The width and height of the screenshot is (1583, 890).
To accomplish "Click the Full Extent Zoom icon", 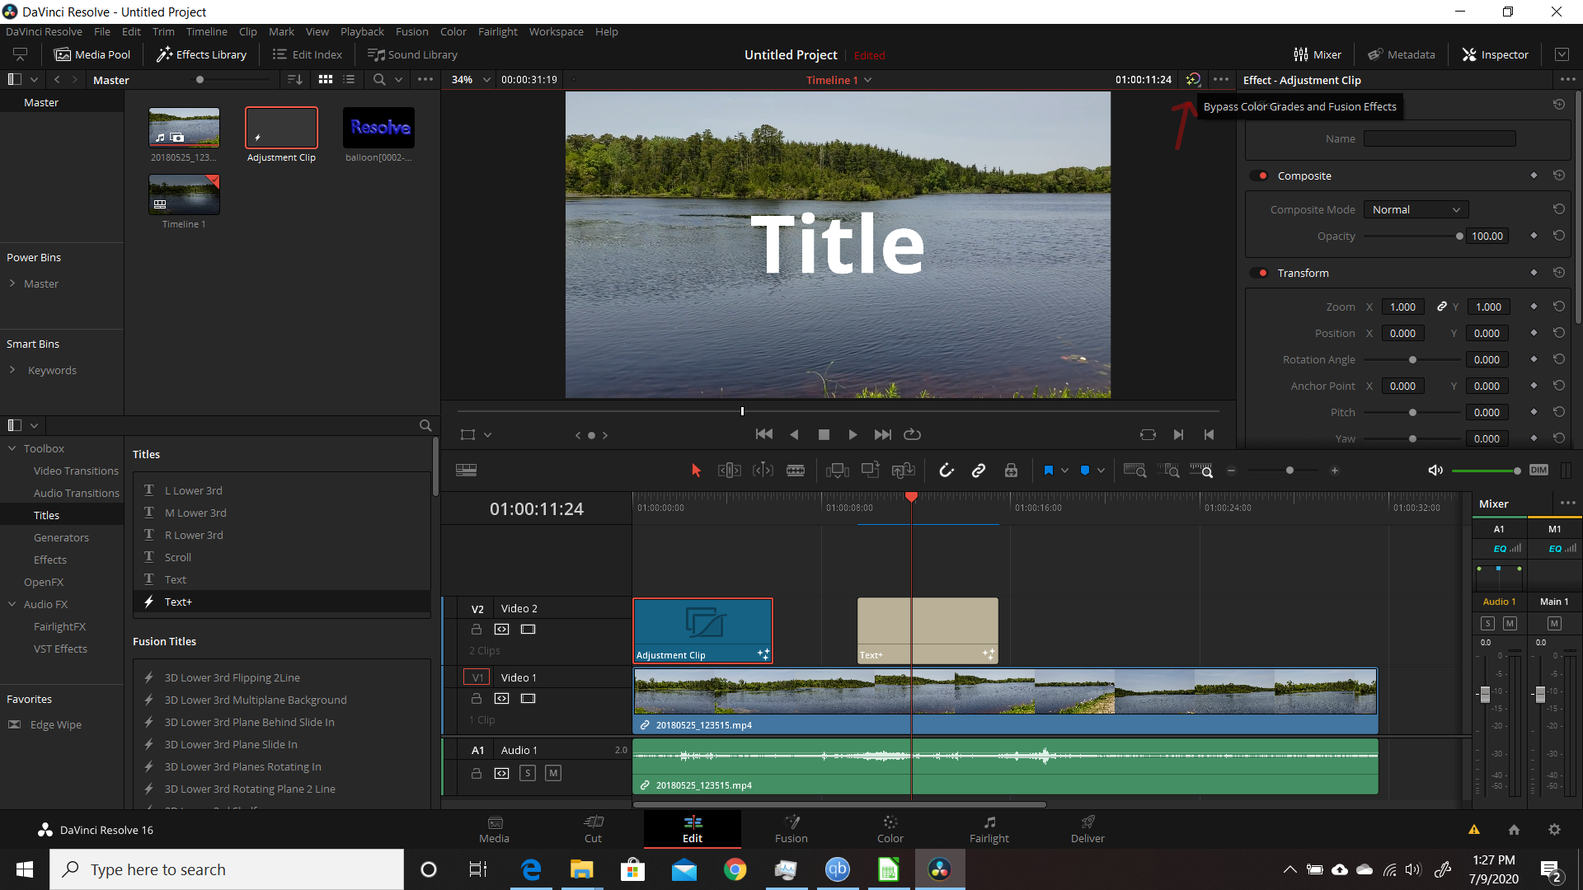I will click(x=1134, y=470).
